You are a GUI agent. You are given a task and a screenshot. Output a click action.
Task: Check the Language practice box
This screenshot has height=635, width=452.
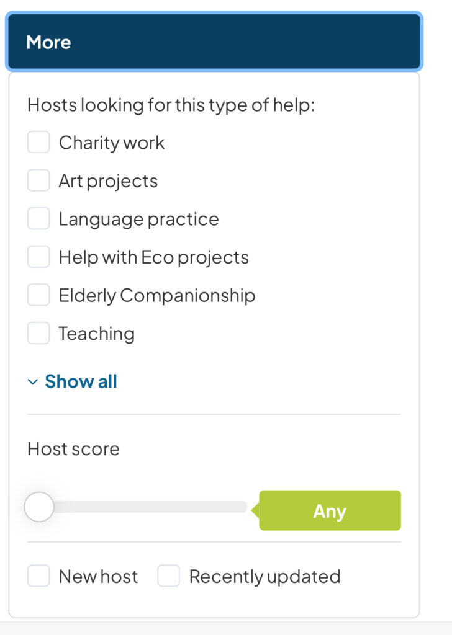38,219
